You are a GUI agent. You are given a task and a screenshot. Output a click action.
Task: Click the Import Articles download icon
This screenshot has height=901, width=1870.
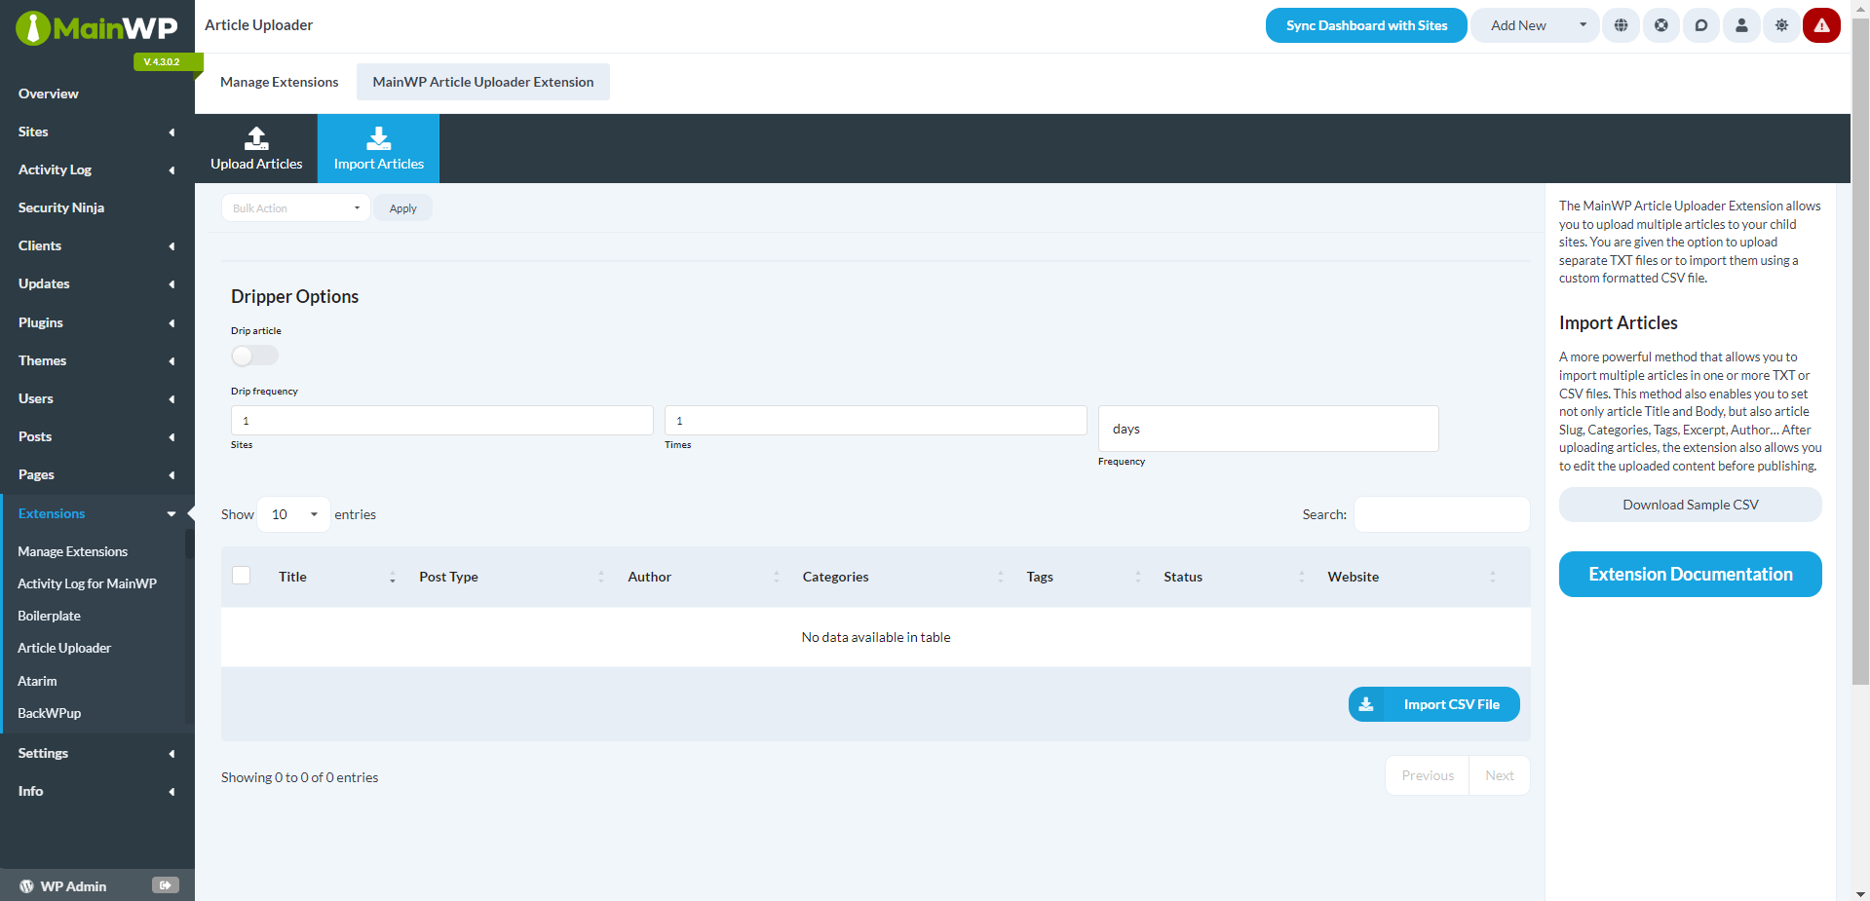click(x=379, y=138)
